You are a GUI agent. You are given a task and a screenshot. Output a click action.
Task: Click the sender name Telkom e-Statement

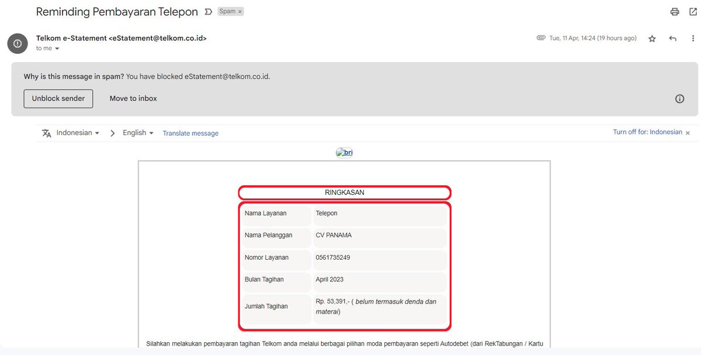71,38
